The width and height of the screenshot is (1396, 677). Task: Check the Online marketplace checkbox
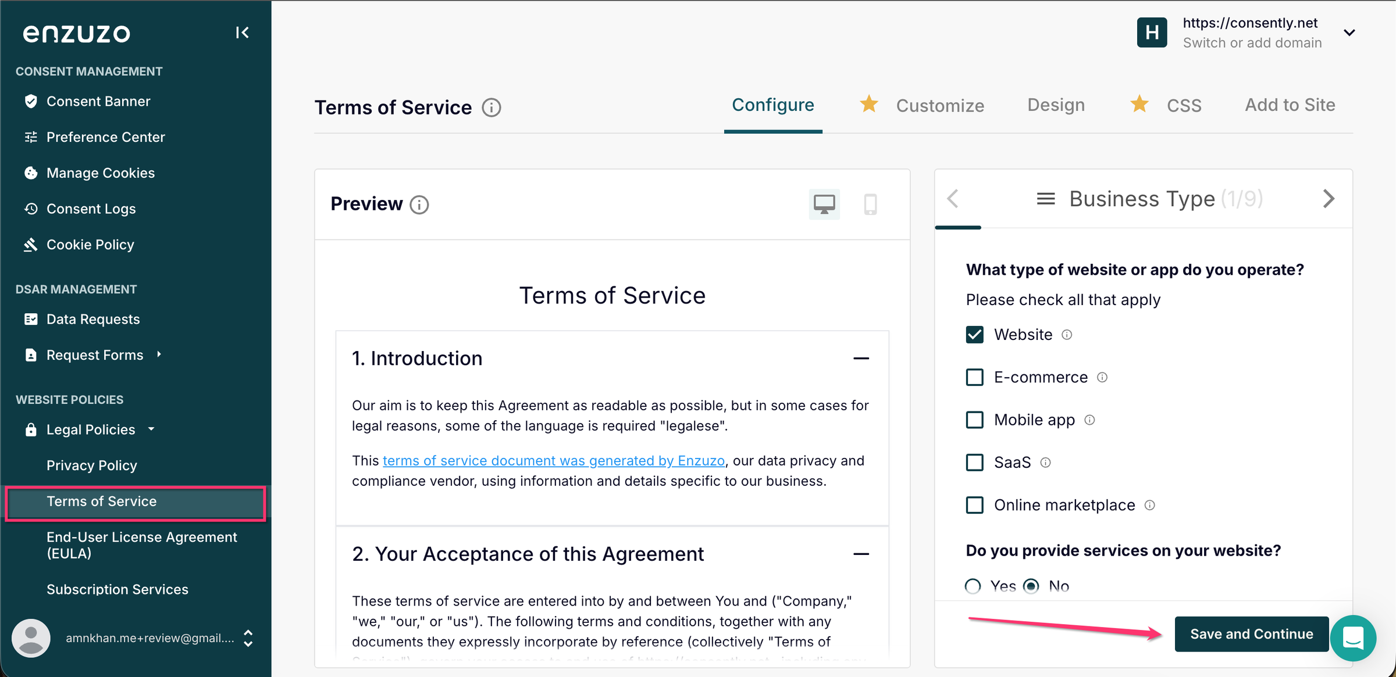pos(975,505)
